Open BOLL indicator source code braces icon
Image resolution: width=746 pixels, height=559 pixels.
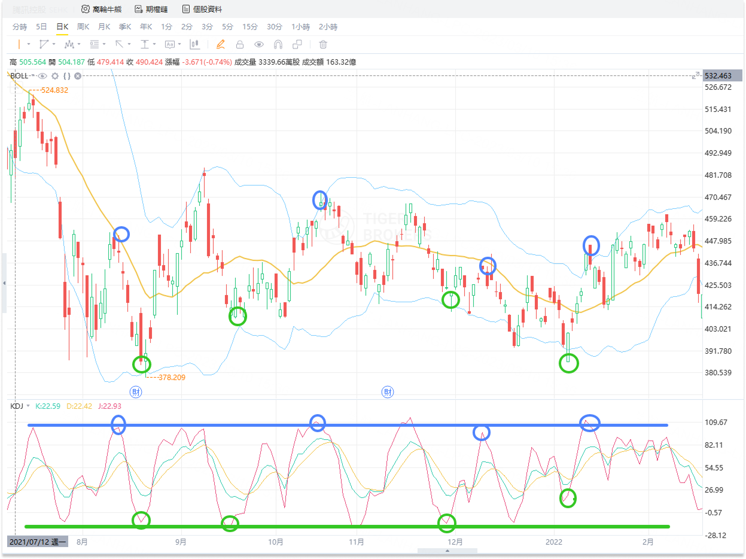click(66, 76)
